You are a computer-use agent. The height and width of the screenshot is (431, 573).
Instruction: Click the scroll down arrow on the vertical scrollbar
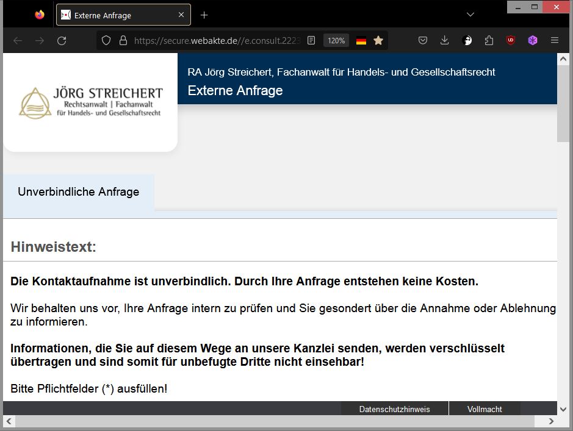[x=563, y=410]
